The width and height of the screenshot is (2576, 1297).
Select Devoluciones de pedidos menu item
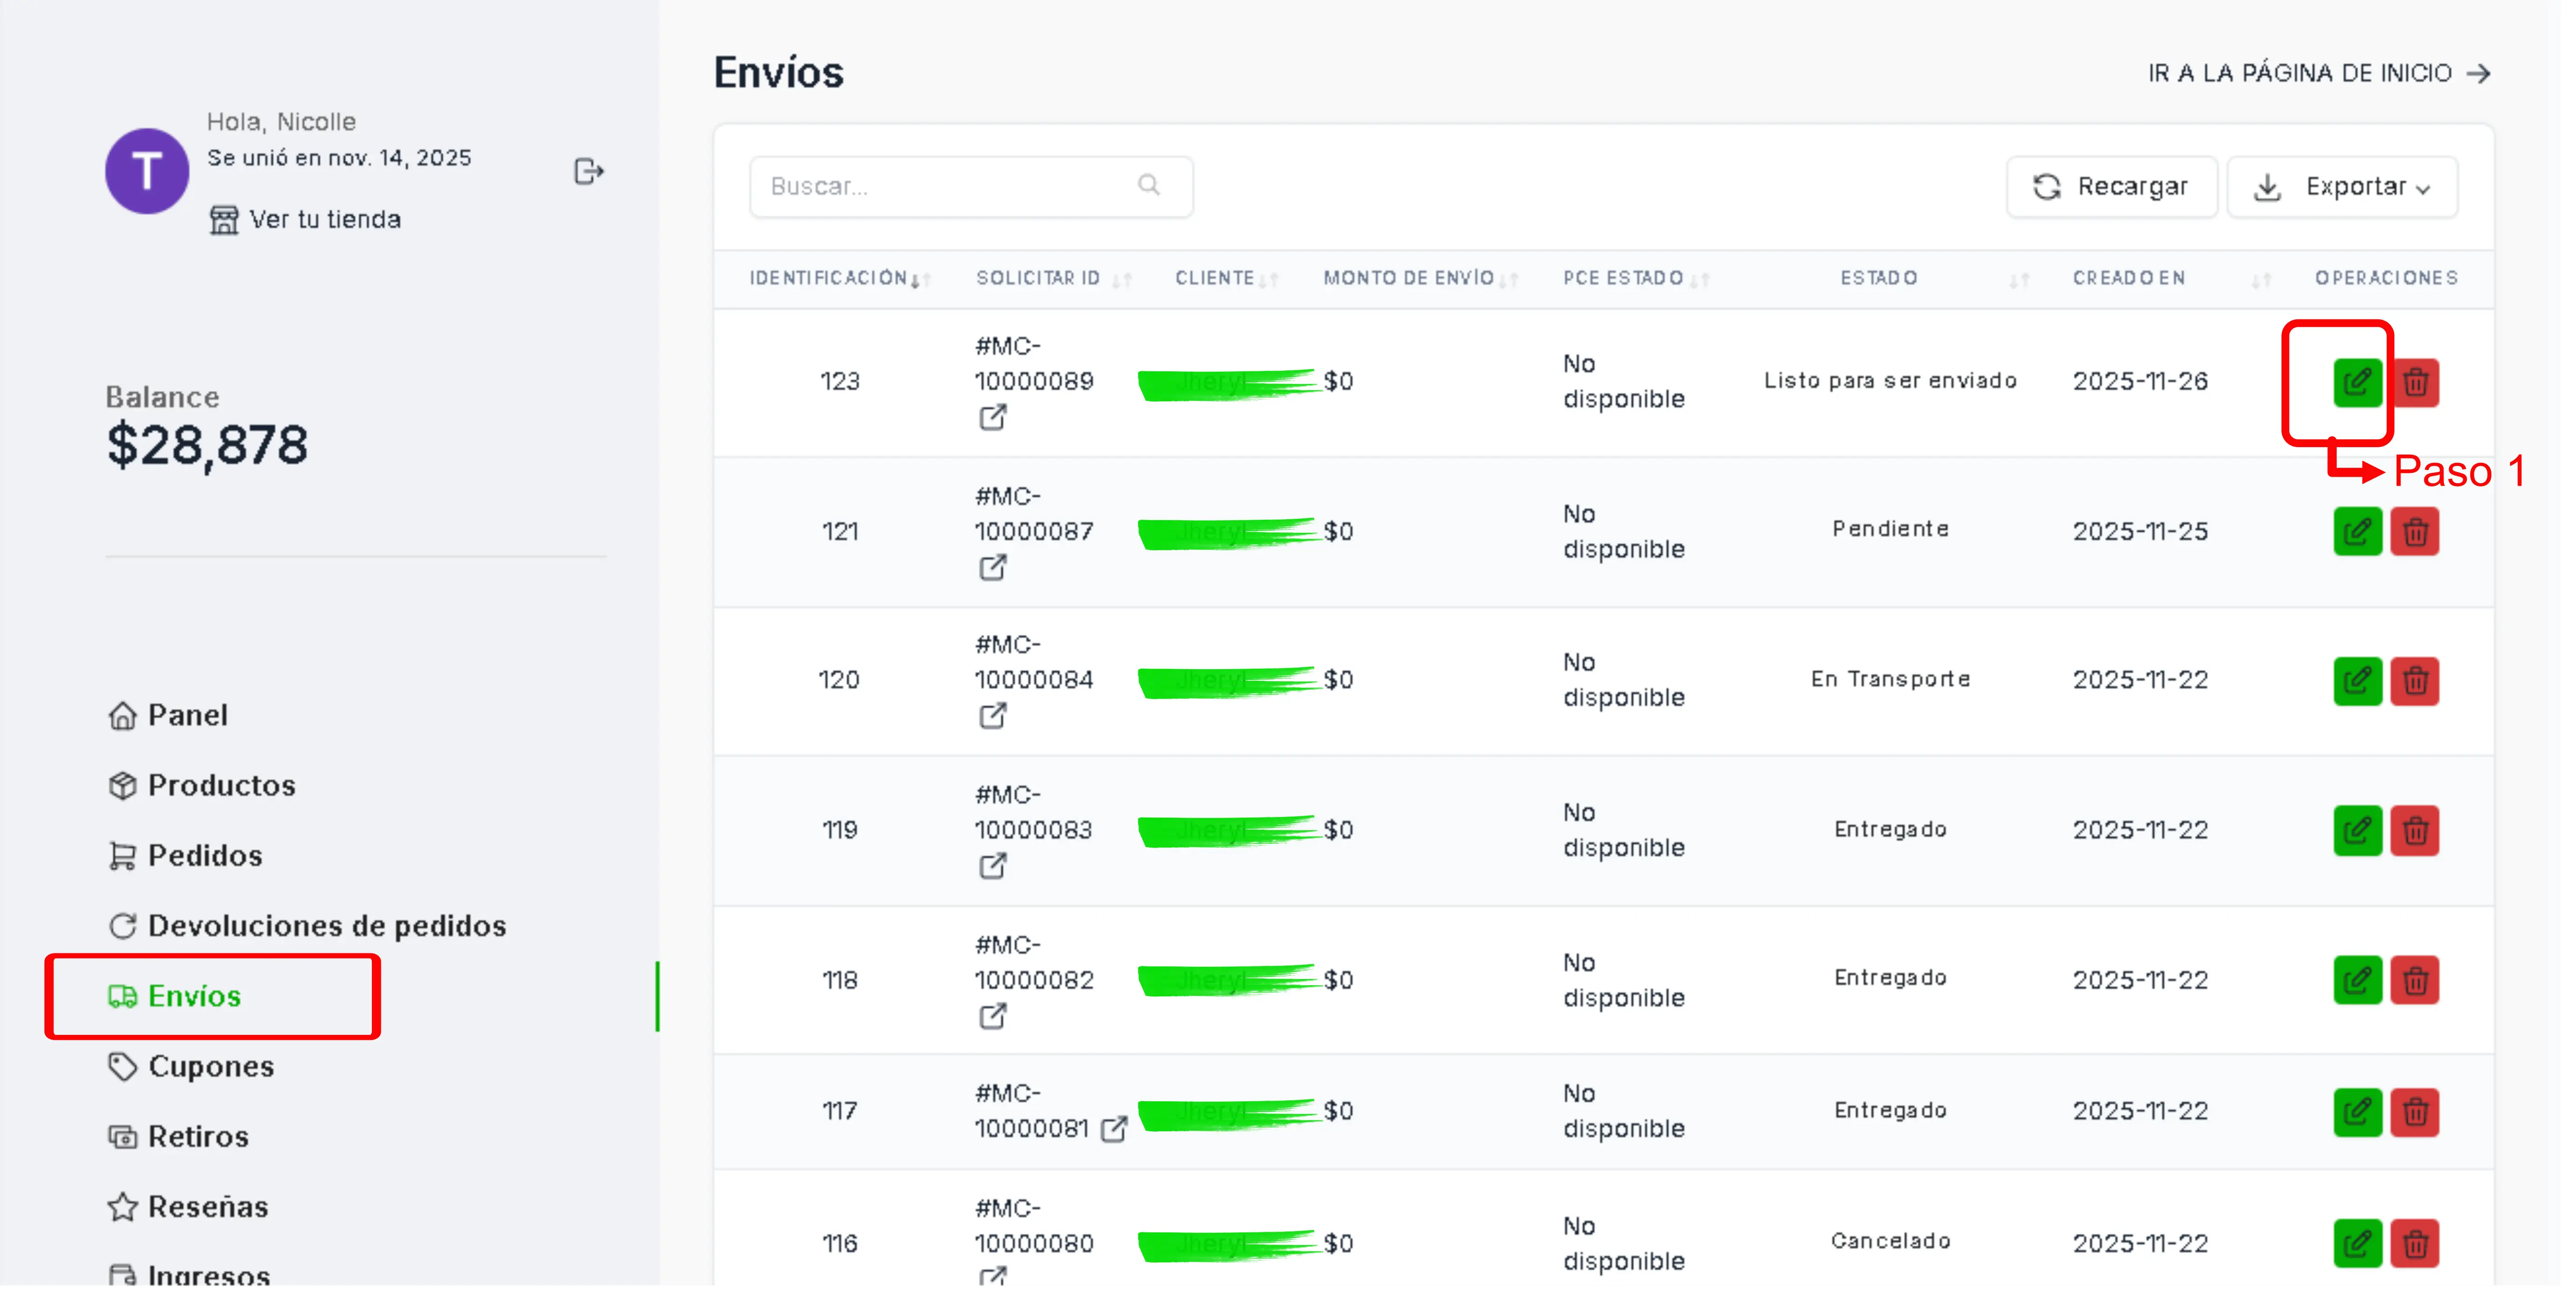tap(326, 926)
